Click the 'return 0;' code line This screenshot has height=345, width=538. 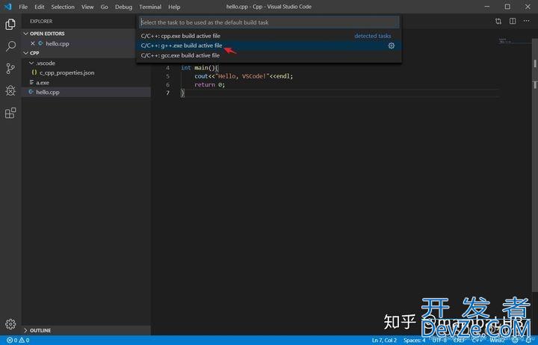(x=209, y=84)
